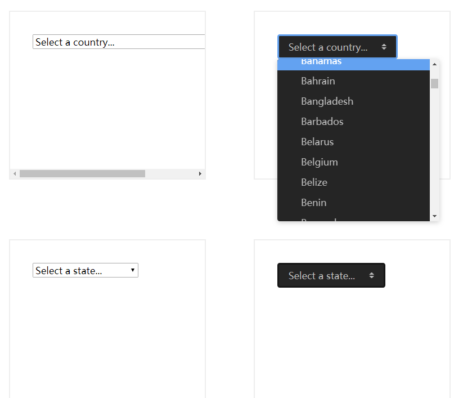Select Barbados from the country list

[353, 122]
